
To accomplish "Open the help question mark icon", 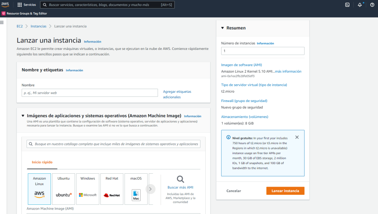I will 372,4.
